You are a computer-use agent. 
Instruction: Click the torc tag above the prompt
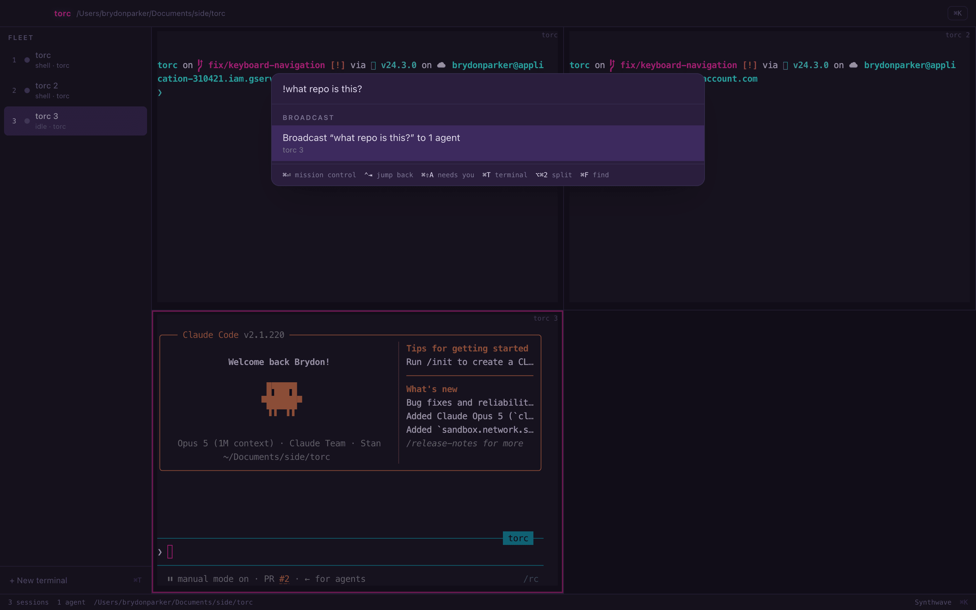518,538
